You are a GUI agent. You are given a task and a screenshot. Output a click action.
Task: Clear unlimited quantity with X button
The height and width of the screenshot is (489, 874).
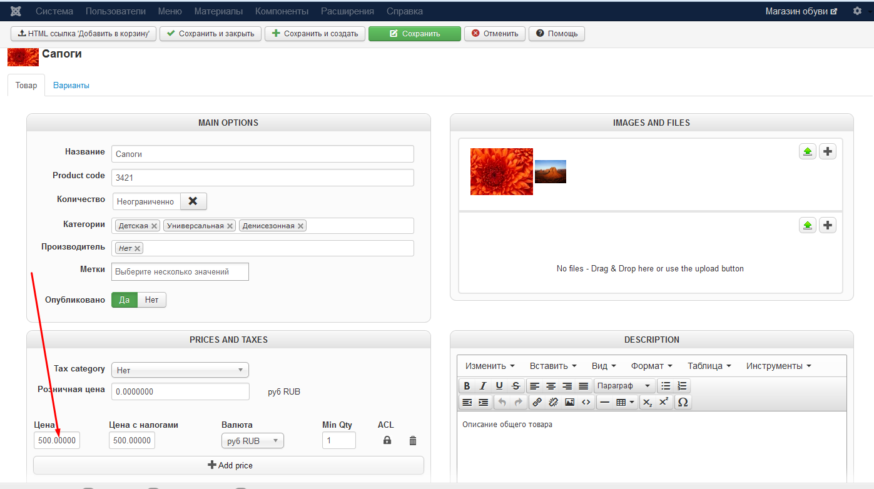point(193,201)
